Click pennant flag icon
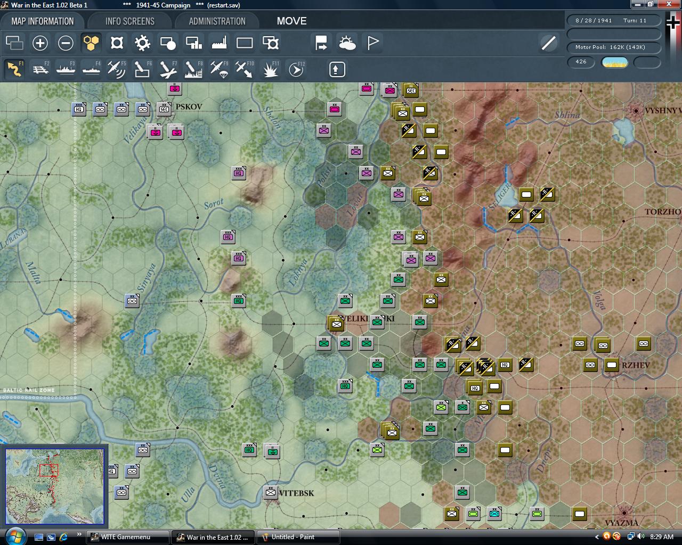682x545 pixels. pyautogui.click(x=372, y=43)
